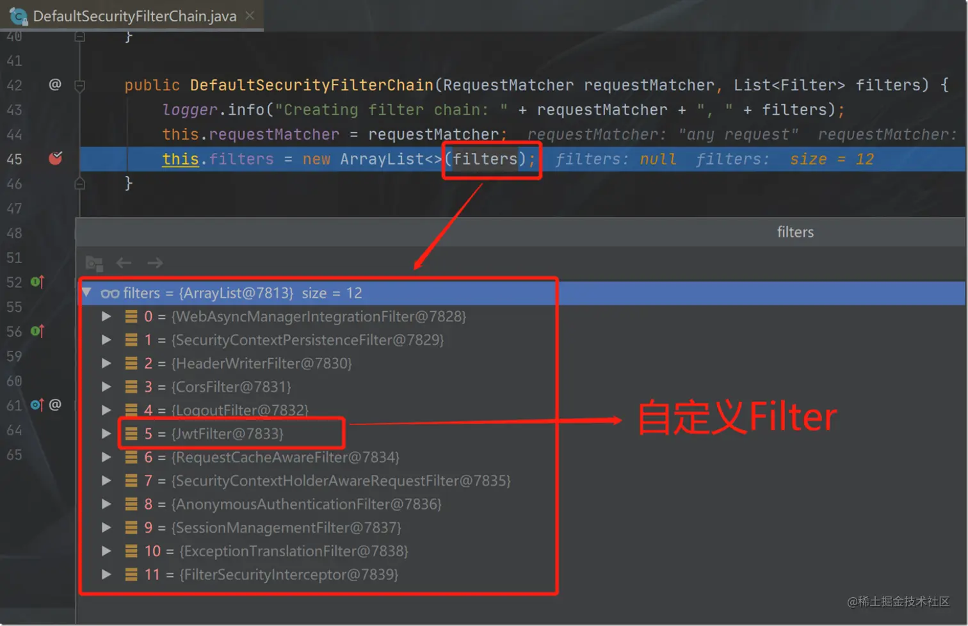Click the fold end marker on line 46

(80, 184)
